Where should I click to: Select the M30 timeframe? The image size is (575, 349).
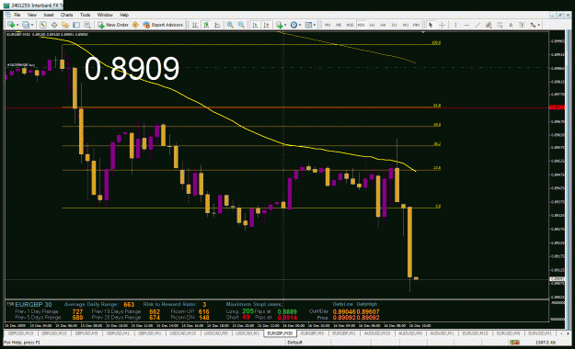tap(362, 25)
